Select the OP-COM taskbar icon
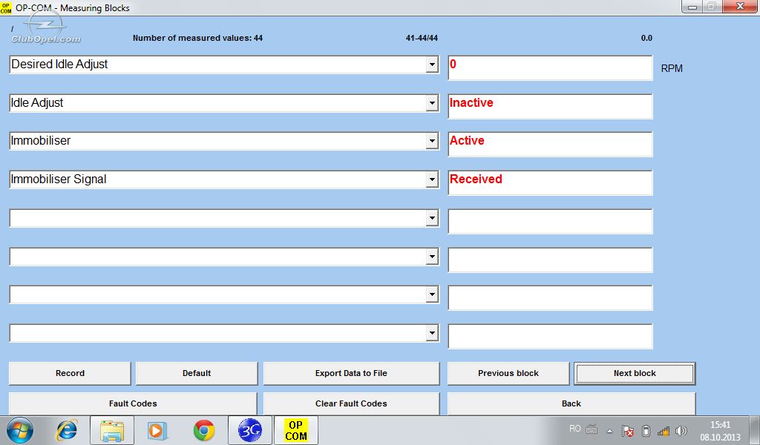This screenshot has width=760, height=445. pyautogui.click(x=295, y=430)
